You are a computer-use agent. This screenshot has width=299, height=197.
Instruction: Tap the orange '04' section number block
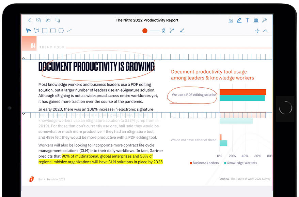(29, 43)
